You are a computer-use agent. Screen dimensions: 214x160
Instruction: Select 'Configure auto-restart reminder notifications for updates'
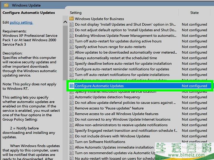coord(122,69)
